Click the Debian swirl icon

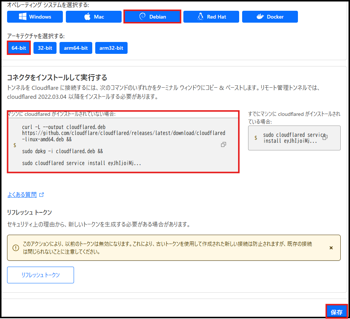click(x=142, y=16)
